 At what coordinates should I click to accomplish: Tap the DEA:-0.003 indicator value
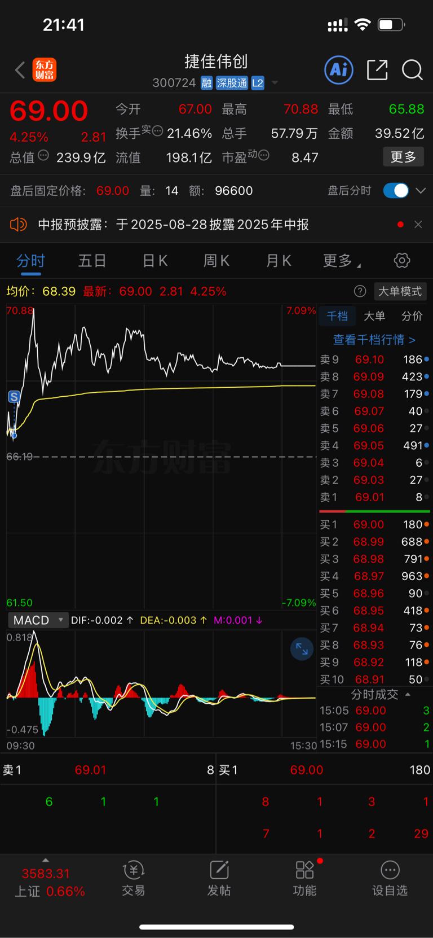click(173, 620)
